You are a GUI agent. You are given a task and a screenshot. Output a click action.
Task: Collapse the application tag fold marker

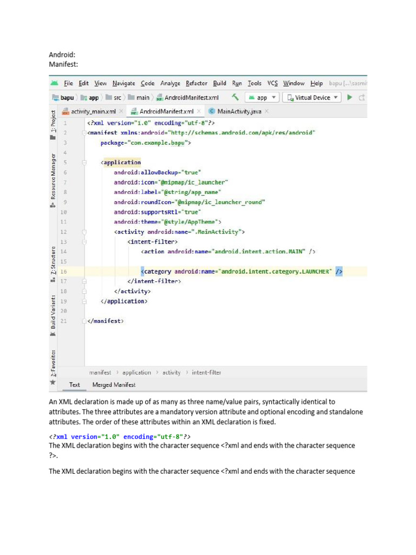(84, 163)
